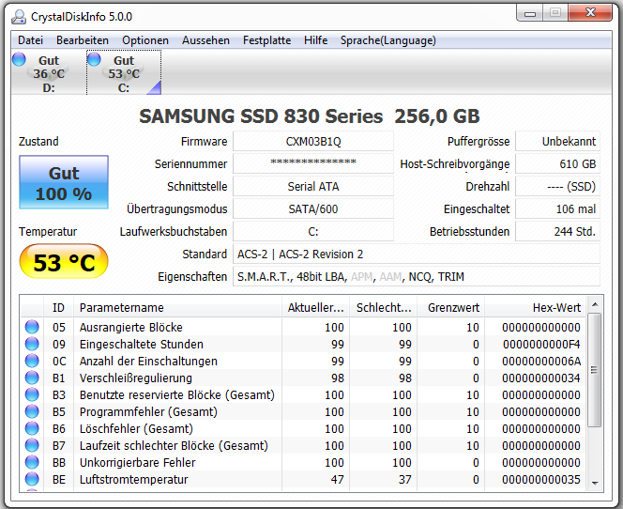
Task: Click the SMART list scrollbar thumb
Action: [x=595, y=370]
